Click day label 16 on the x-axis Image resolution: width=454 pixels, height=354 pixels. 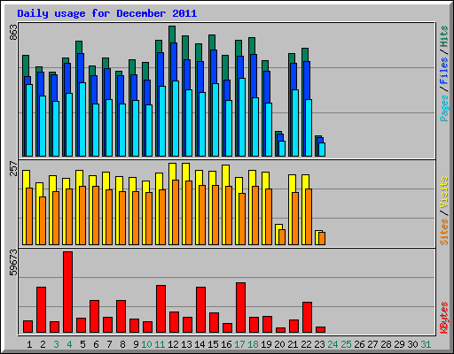point(226,344)
